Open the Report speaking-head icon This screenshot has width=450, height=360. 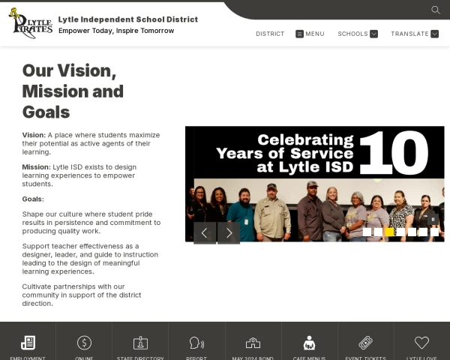[x=196, y=343]
